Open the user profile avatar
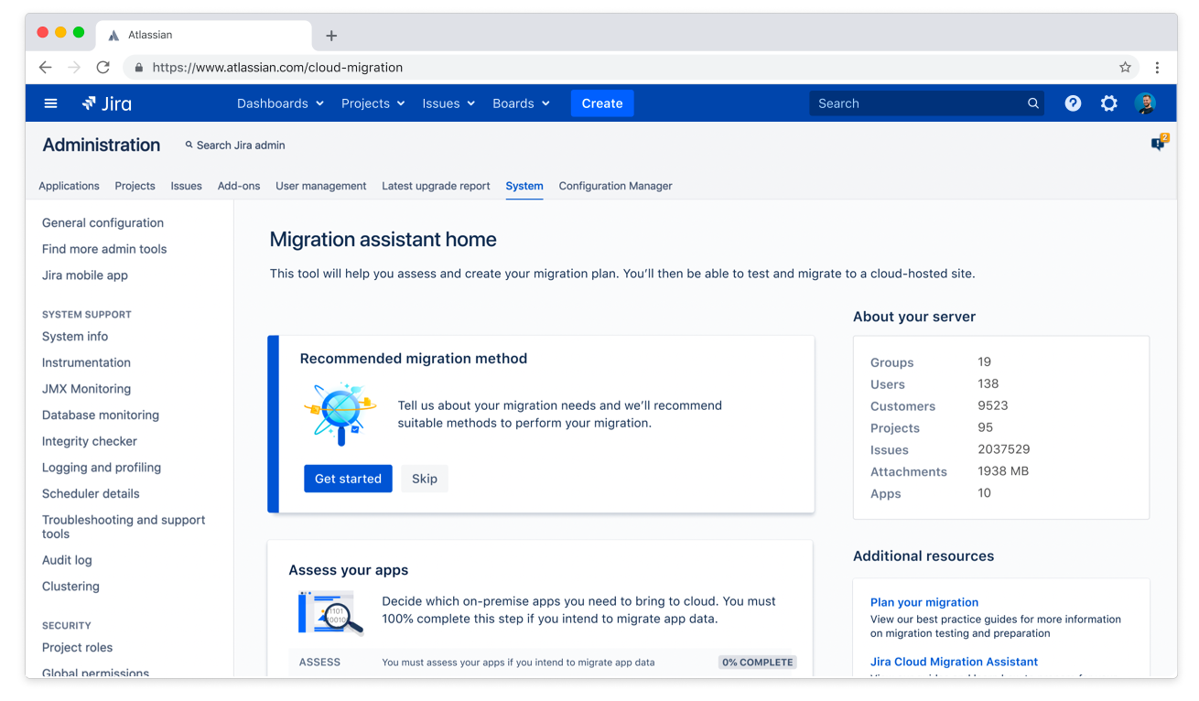 [1145, 103]
